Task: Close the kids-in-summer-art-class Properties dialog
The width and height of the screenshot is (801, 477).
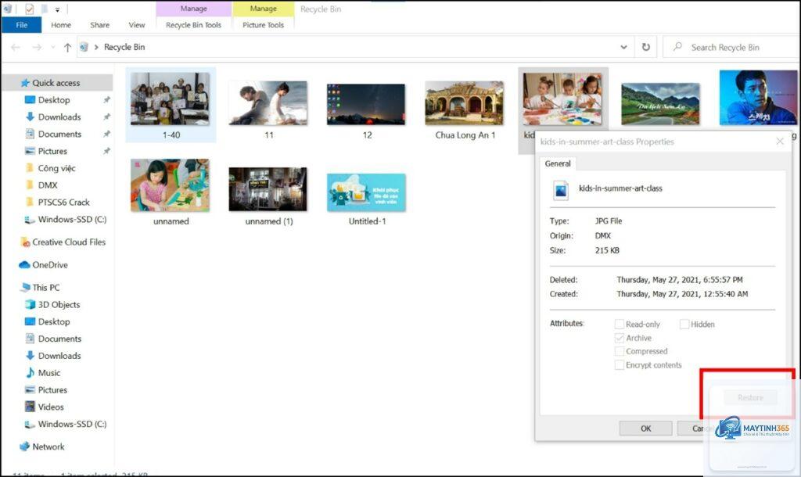Action: tap(780, 142)
